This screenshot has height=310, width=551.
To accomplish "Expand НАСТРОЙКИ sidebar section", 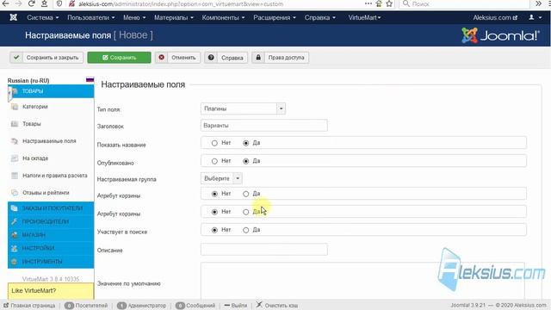I will [51, 249].
